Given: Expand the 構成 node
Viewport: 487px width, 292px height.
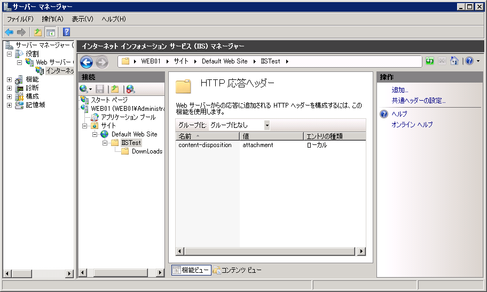Looking at the screenshot, I should coord(9,96).
